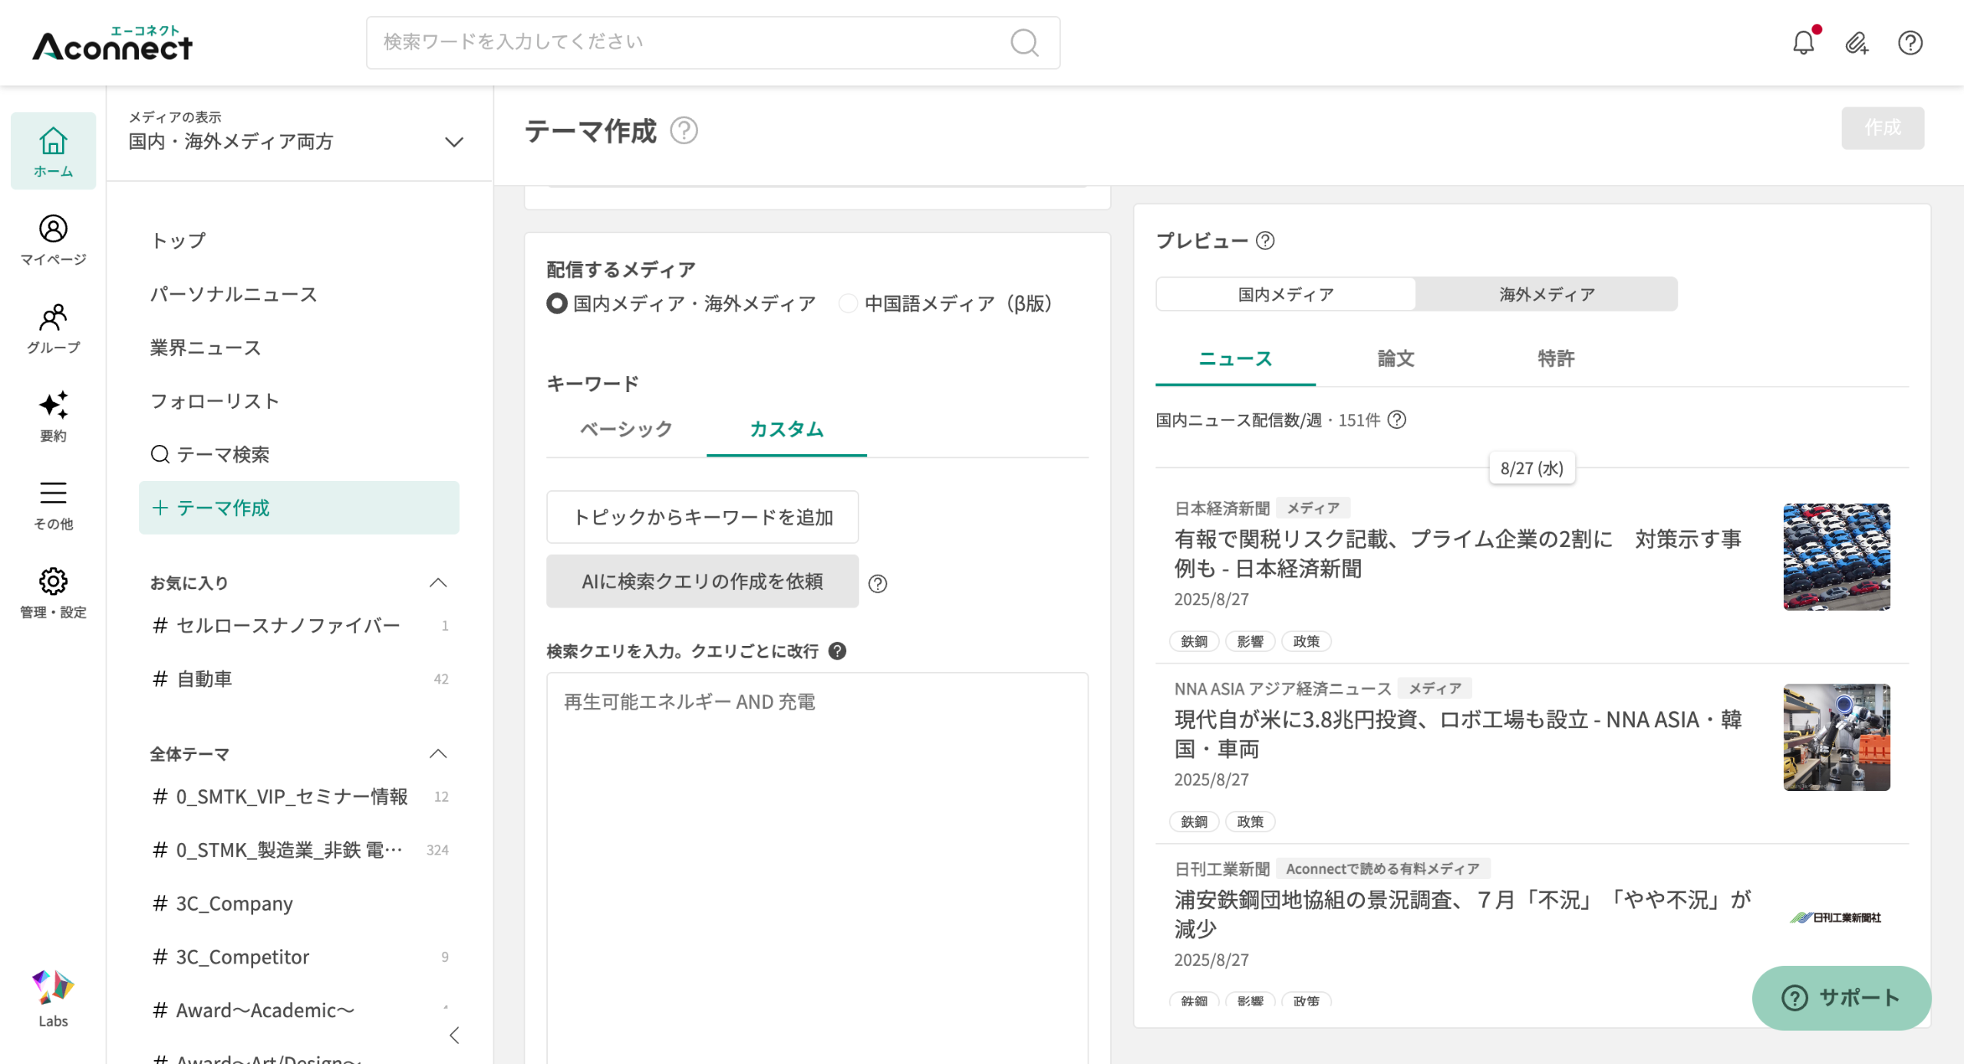Click AIに検索クエリの作成を依頼 button
This screenshot has width=1964, height=1064.
click(x=702, y=581)
